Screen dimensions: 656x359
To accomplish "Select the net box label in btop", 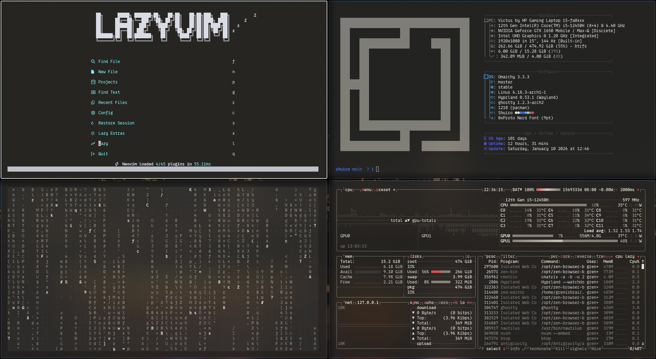I will [347, 303].
